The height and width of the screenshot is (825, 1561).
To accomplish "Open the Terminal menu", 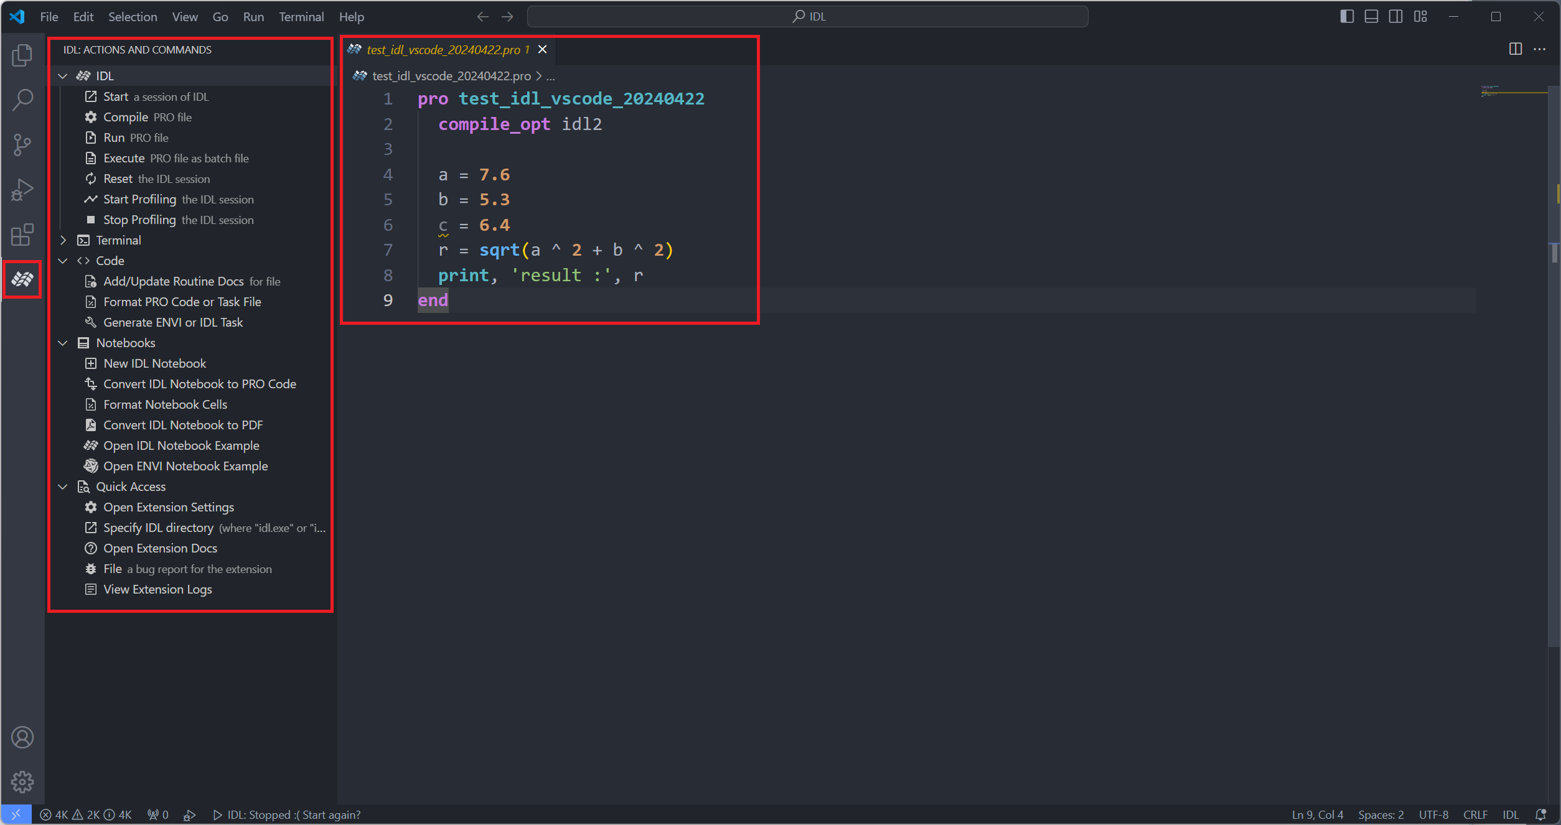I will click(301, 17).
